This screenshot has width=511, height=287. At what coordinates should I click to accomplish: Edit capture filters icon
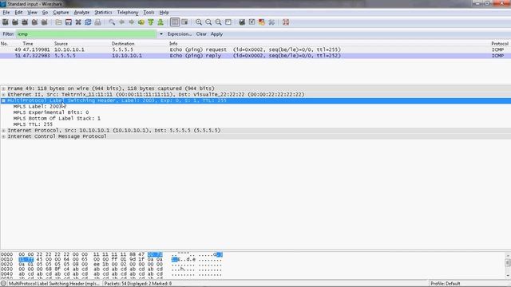(x=242, y=22)
